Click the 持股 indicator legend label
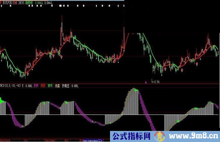 pos(43,86)
